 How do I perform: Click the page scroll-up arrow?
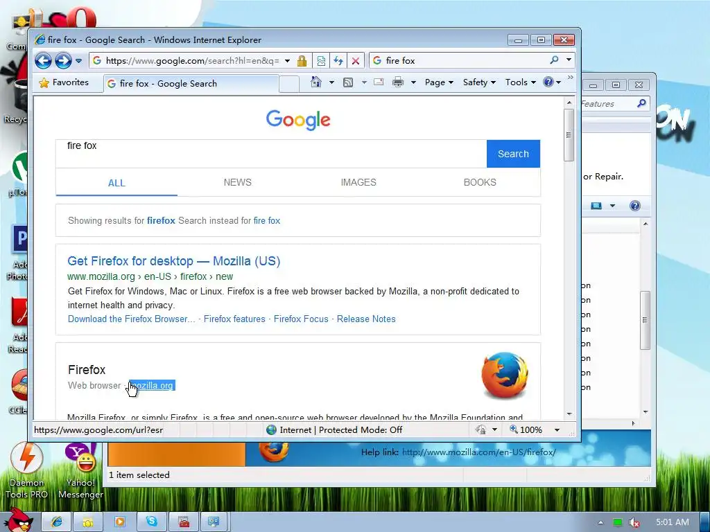[x=569, y=103]
